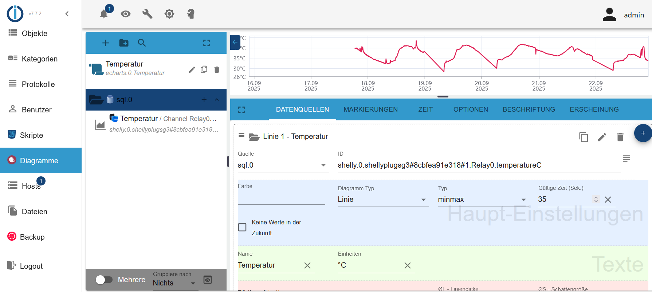The image size is (652, 292).
Task: Click the notification bell icon
Action: 104,14
